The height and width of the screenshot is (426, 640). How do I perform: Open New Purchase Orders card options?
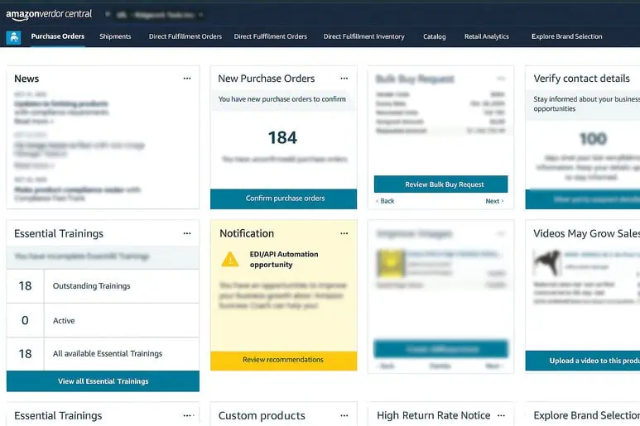click(344, 79)
